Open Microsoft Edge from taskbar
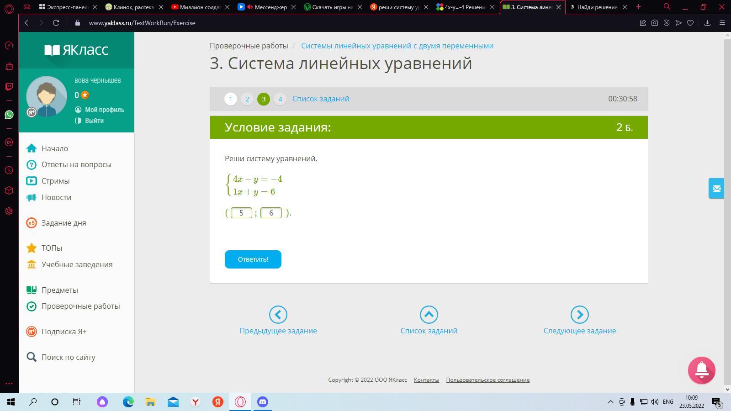The width and height of the screenshot is (731, 411). [128, 402]
